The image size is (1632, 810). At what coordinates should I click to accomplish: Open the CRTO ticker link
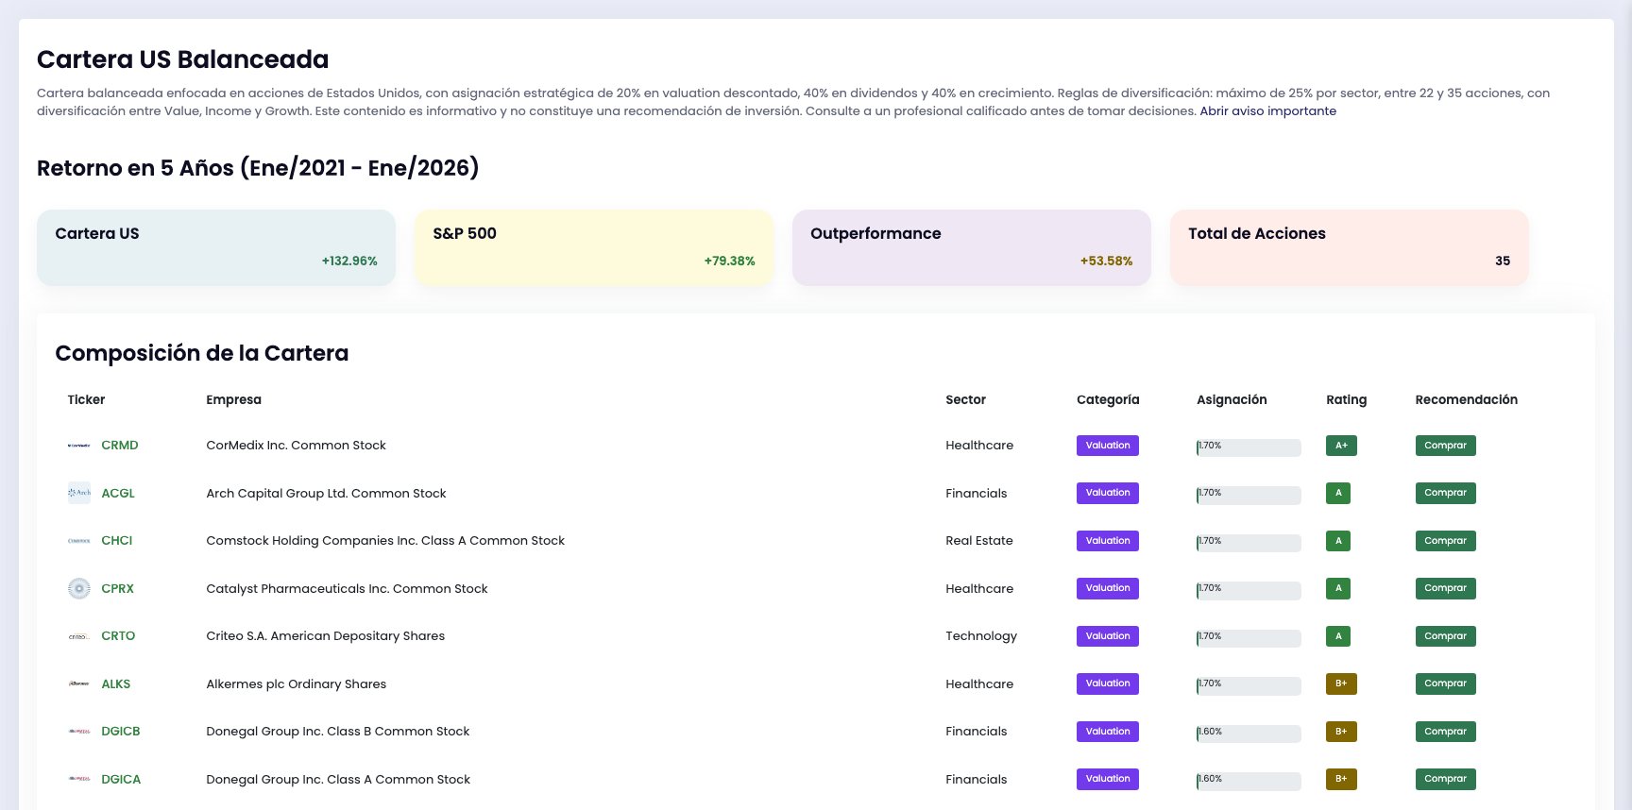point(118,636)
